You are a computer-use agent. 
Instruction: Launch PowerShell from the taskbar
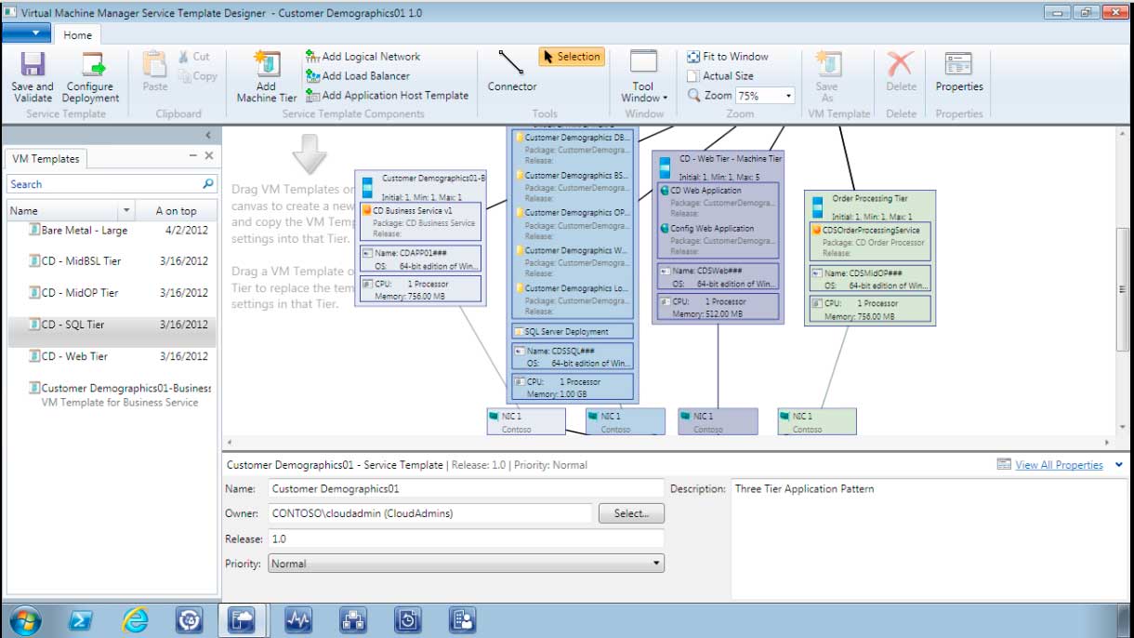[81, 620]
